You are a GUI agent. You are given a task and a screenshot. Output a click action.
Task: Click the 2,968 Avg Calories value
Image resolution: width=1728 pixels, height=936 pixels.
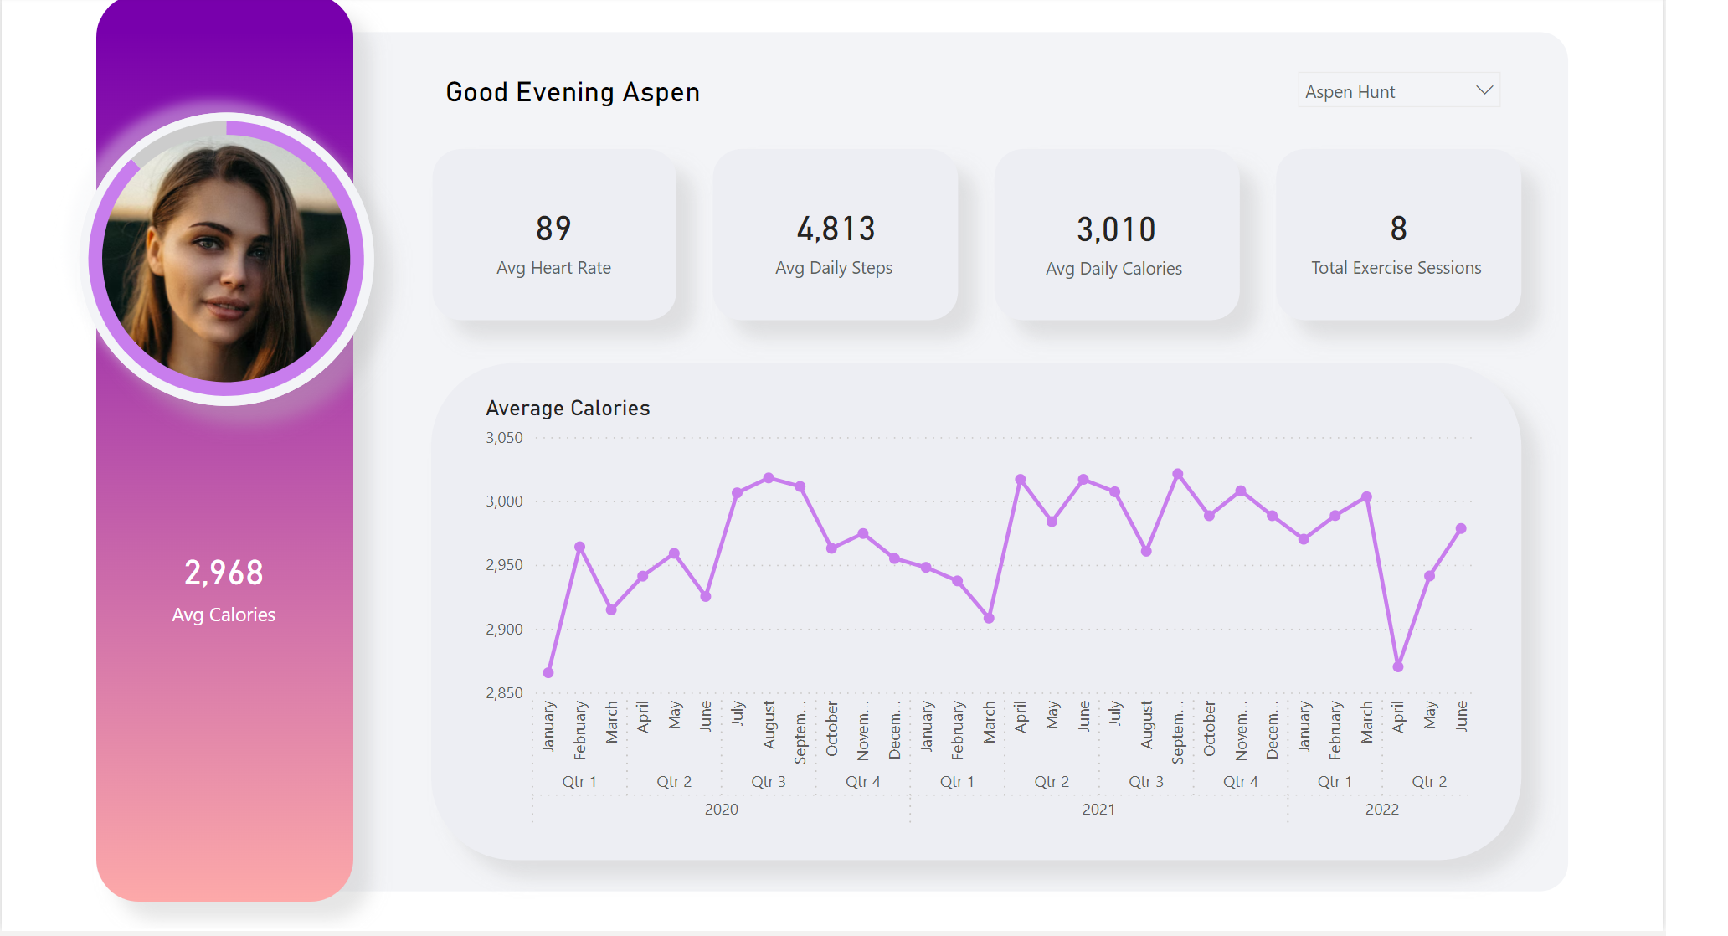(224, 573)
